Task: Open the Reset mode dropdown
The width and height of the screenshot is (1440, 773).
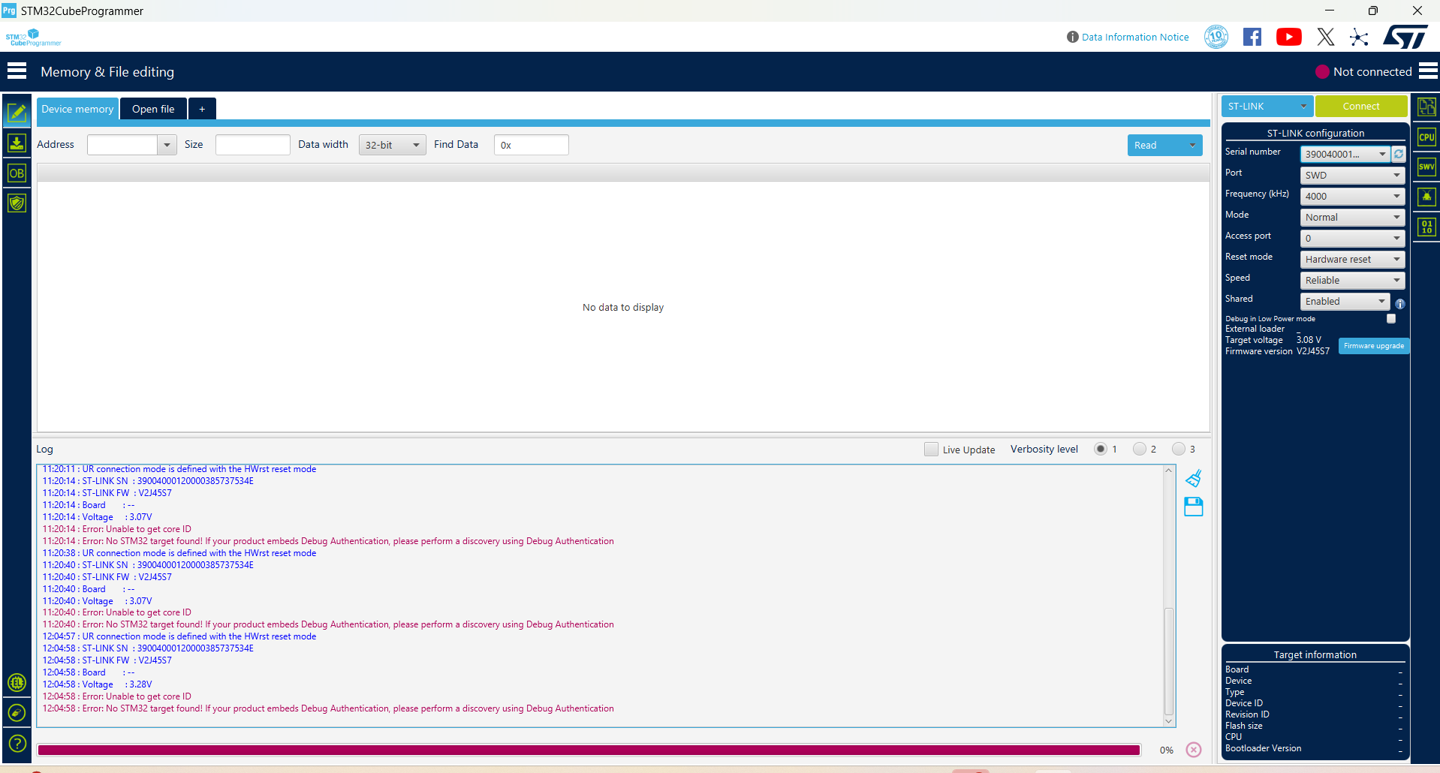Action: tap(1351, 259)
